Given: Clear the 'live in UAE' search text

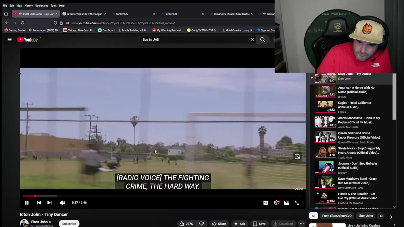Looking at the screenshot, I should point(252,39).
